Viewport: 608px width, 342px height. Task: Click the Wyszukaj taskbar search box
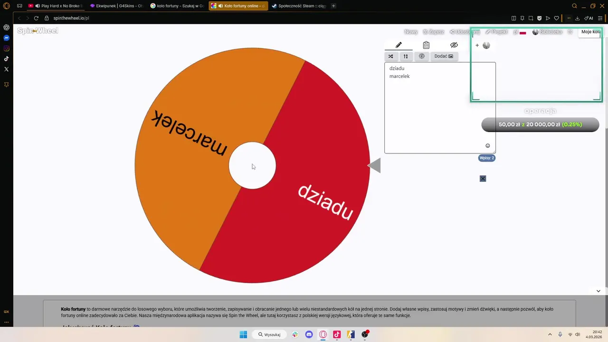point(269,334)
